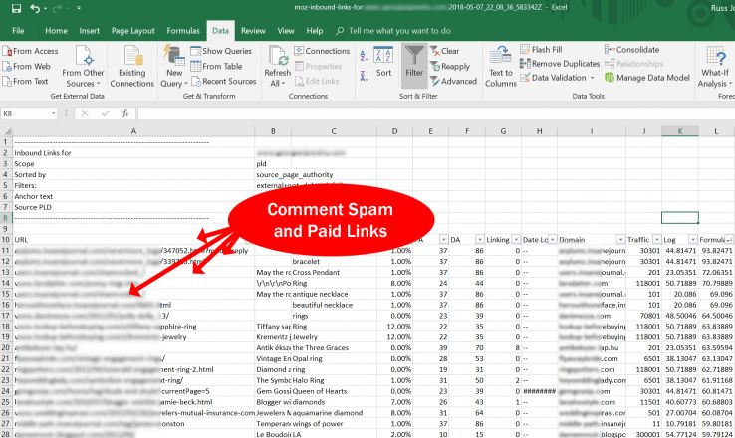Image resolution: width=735 pixels, height=438 pixels.
Task: Click the Flash Fill icon
Action: coord(547,50)
